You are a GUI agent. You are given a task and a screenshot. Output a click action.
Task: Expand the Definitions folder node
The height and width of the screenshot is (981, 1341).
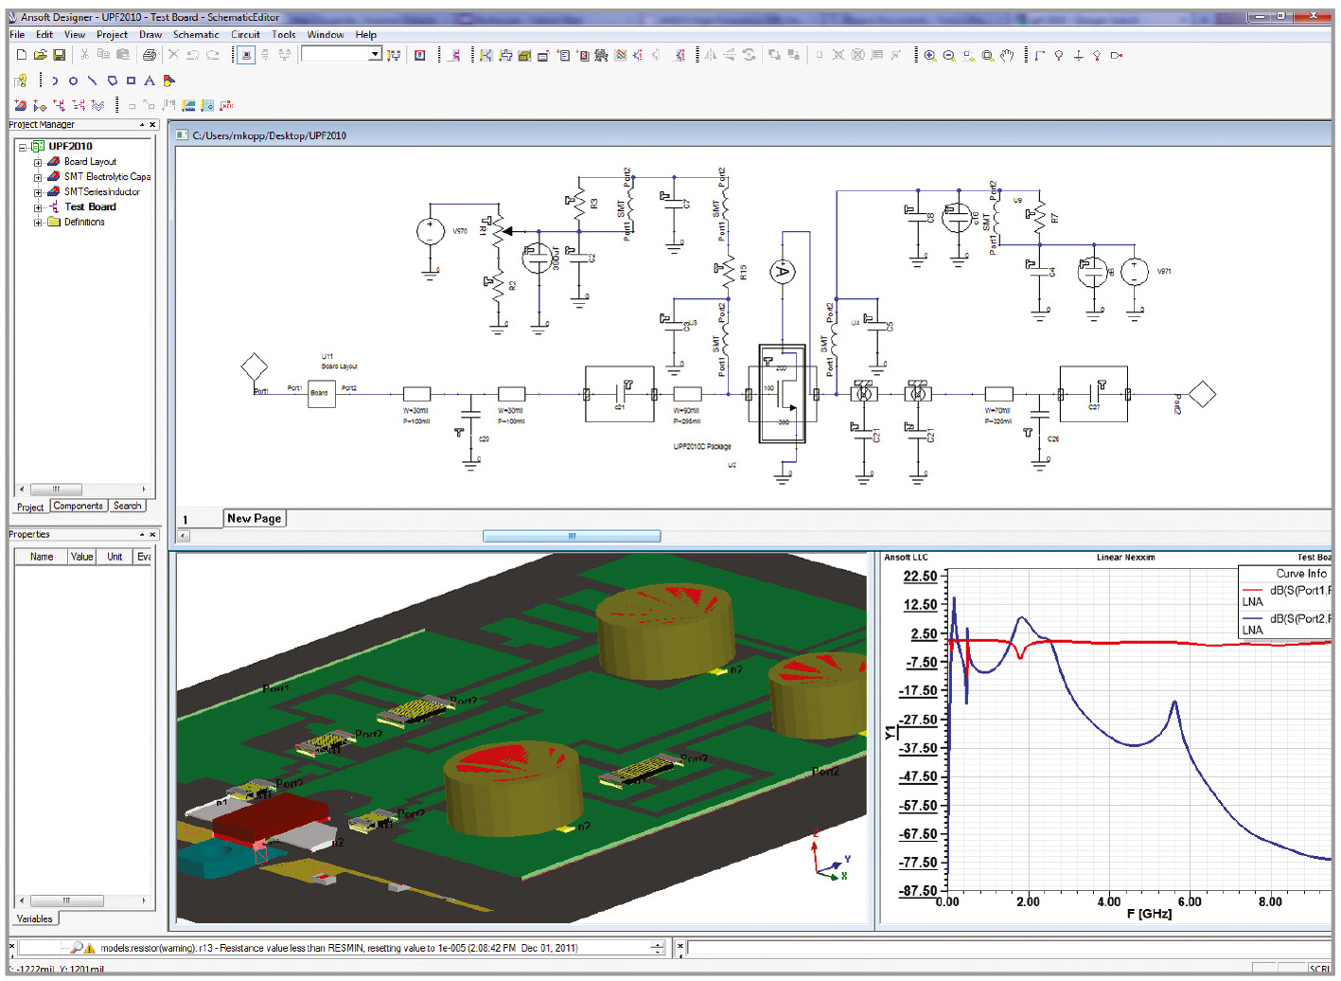tap(38, 223)
